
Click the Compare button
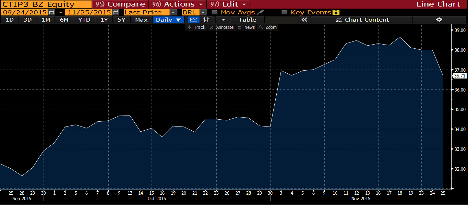120,4
